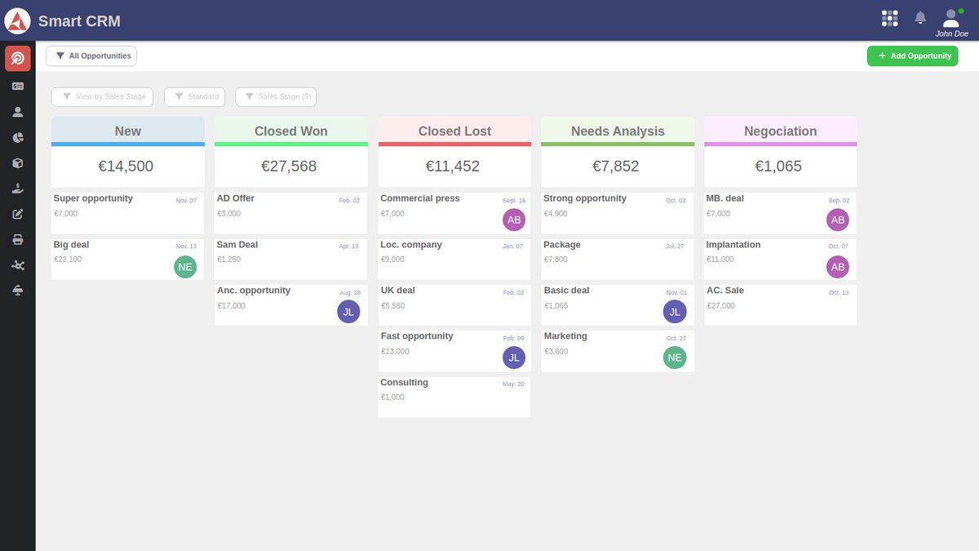Open the Share network icon in sidebar
The height and width of the screenshot is (551, 979).
[18, 264]
